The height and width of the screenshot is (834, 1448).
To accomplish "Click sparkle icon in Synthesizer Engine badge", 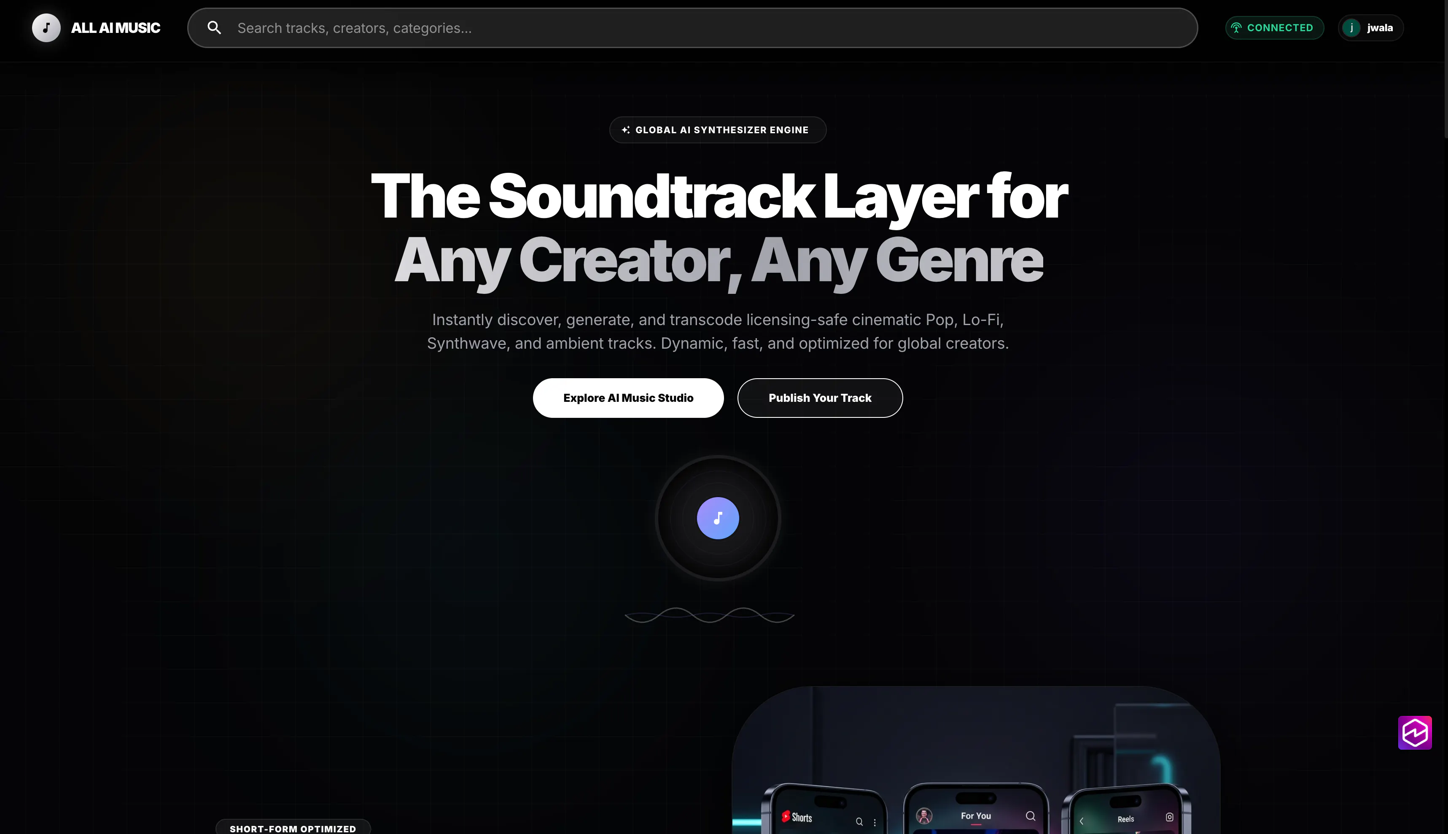I will (626, 130).
